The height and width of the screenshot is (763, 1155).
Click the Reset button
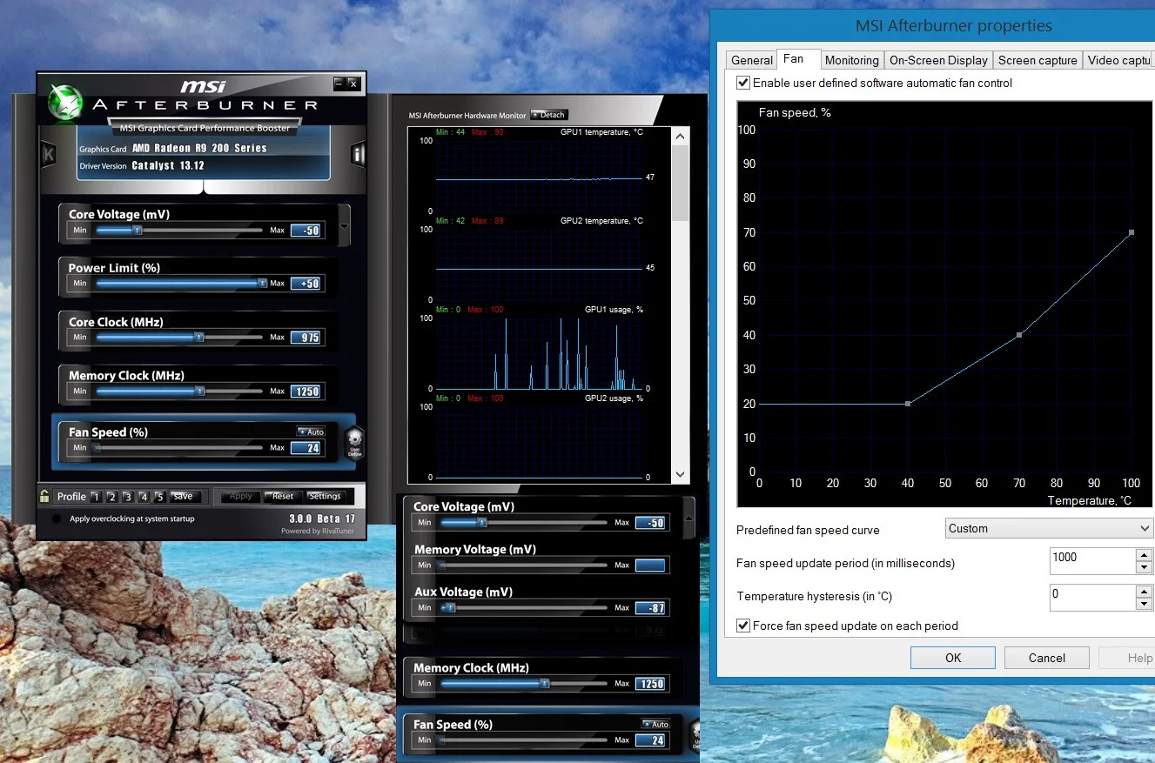click(x=282, y=497)
